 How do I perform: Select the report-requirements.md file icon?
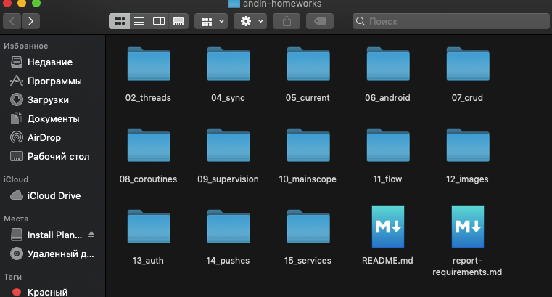tap(468, 227)
